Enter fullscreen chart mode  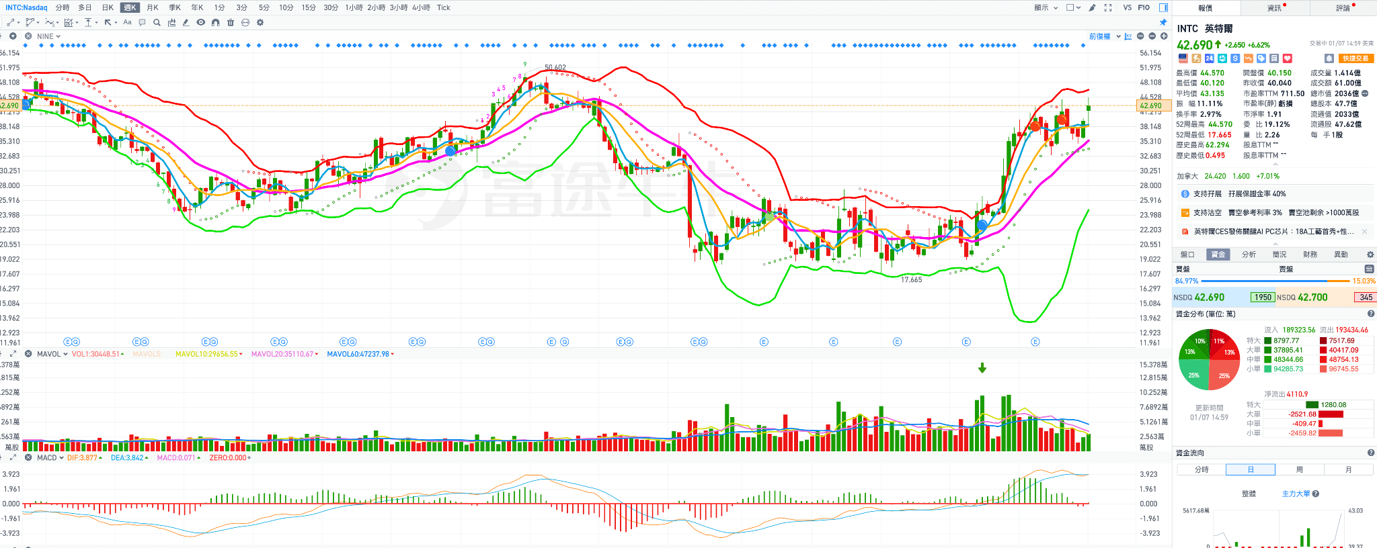point(1108,8)
